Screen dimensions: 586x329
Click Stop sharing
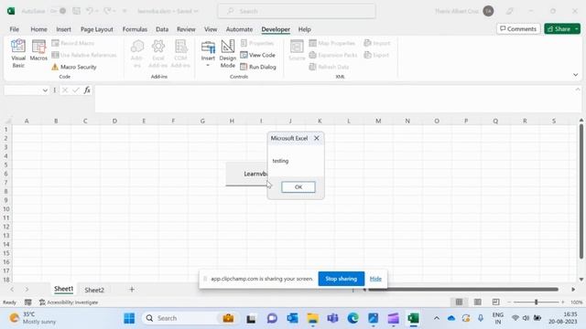342,279
